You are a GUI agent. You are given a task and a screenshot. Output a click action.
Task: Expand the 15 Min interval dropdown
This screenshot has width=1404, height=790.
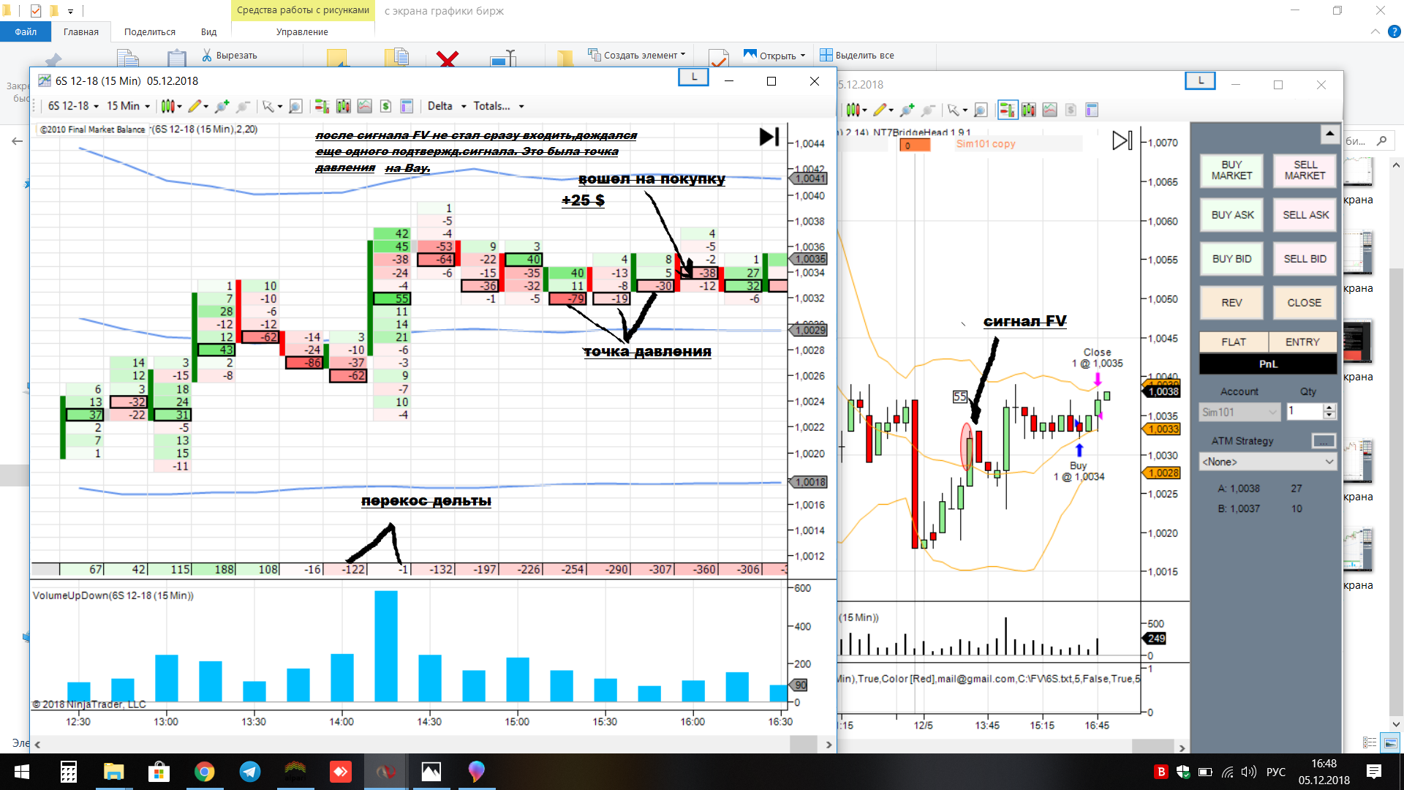(x=129, y=107)
